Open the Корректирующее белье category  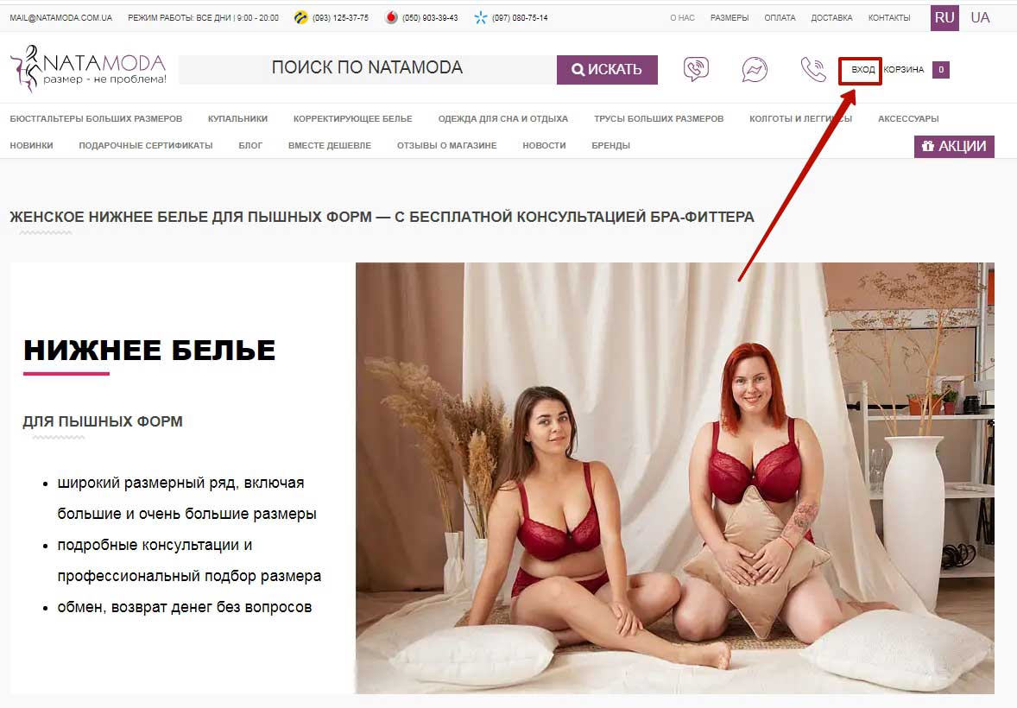pos(353,119)
